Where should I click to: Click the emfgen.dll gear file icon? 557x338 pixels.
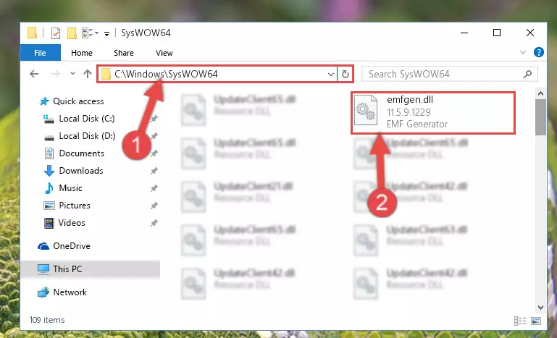(x=366, y=110)
